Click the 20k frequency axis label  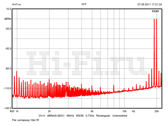pyautogui.click(x=157, y=111)
